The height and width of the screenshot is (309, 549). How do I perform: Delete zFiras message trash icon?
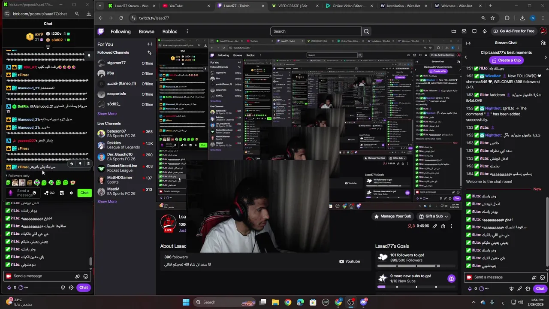coord(88,164)
